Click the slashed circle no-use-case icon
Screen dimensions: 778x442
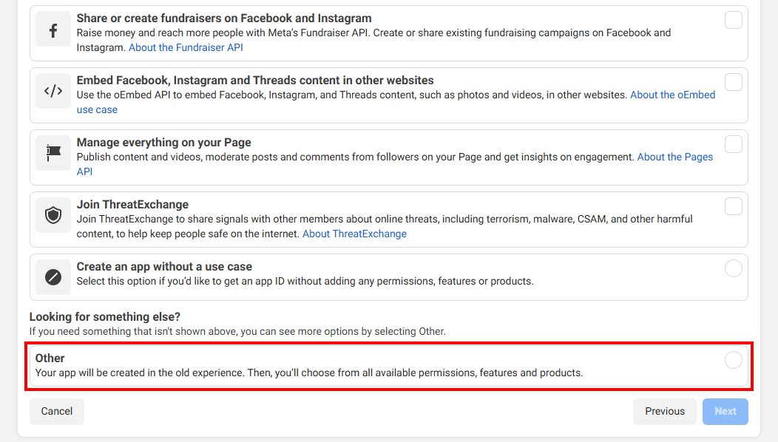click(53, 277)
